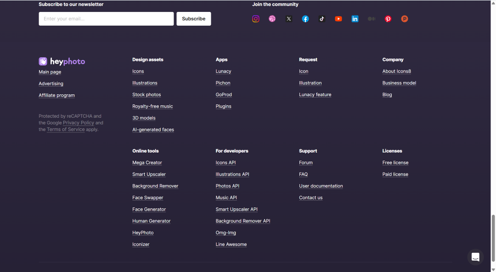Open the chat widget bubble
Screen dimensions: 496x272
(475, 257)
